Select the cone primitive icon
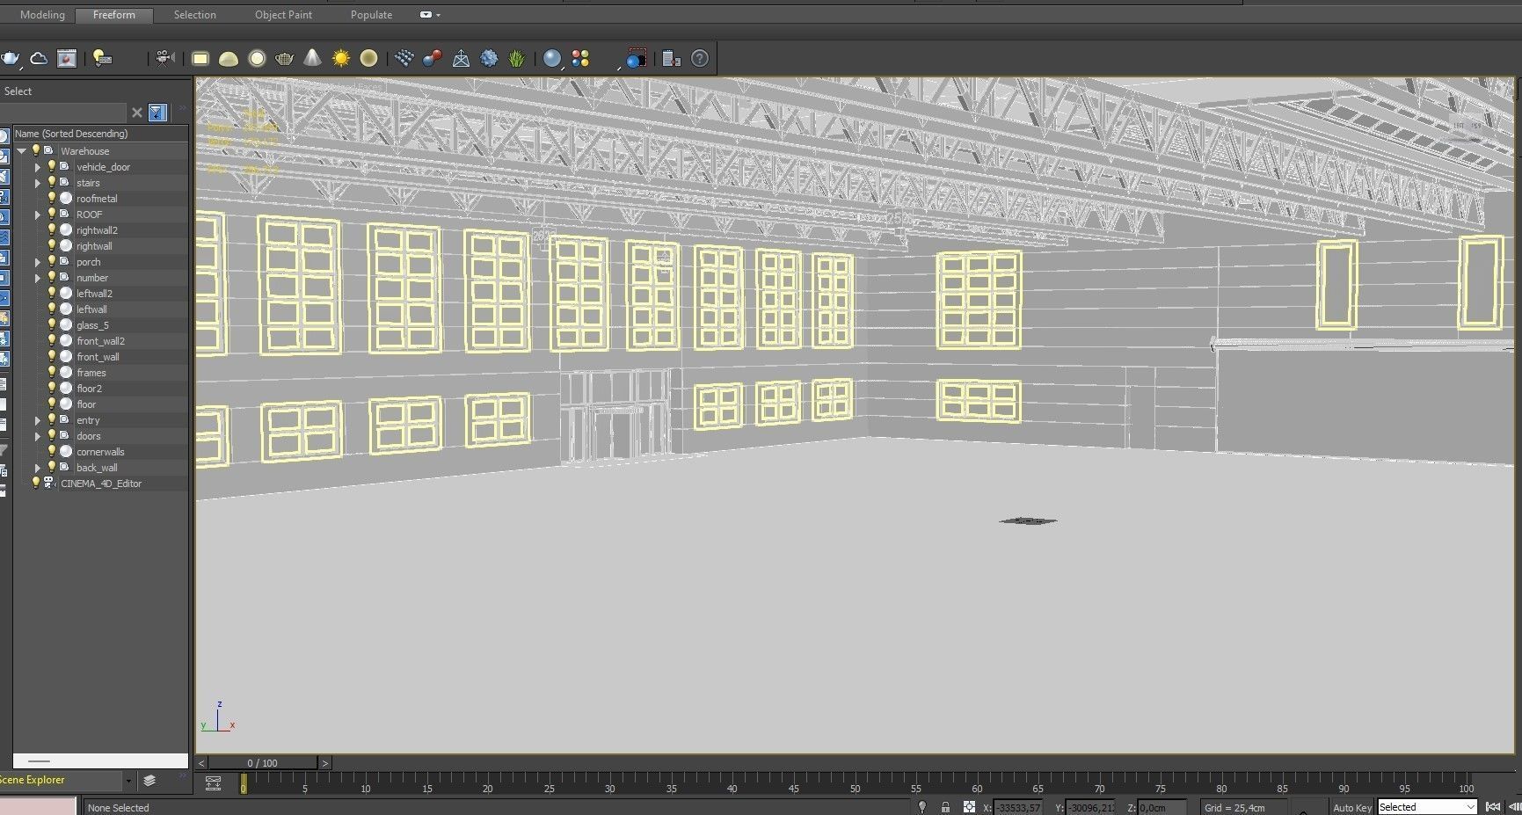 coord(312,59)
